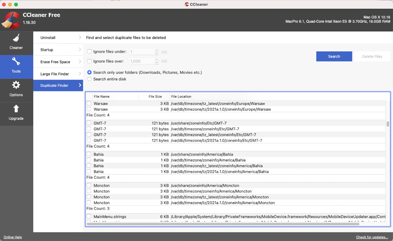Expand the Uninstall chevron arrow

coord(80,38)
